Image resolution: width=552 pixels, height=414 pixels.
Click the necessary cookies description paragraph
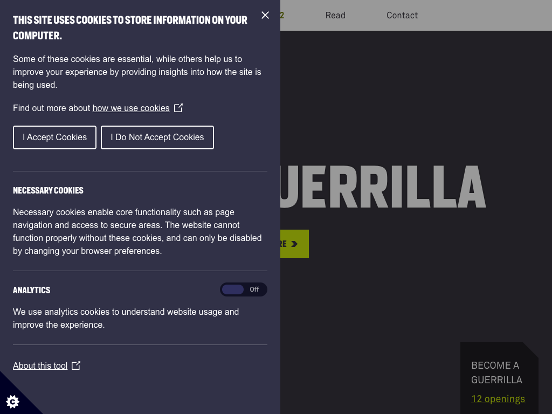137,231
